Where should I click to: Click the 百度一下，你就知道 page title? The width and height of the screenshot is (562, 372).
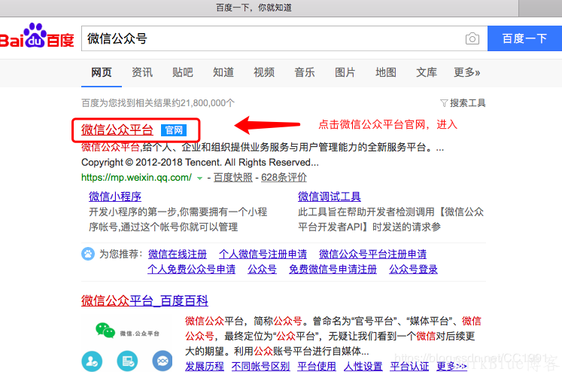coord(254,8)
